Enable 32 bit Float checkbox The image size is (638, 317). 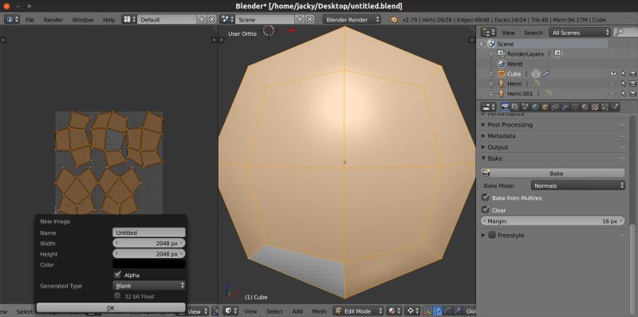click(x=117, y=296)
